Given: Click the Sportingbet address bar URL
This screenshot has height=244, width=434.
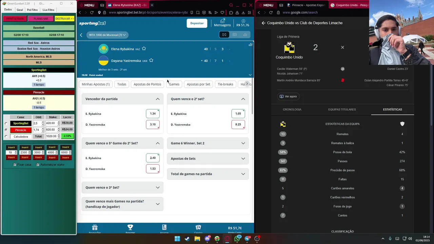Looking at the screenshot, I should [x=148, y=13].
